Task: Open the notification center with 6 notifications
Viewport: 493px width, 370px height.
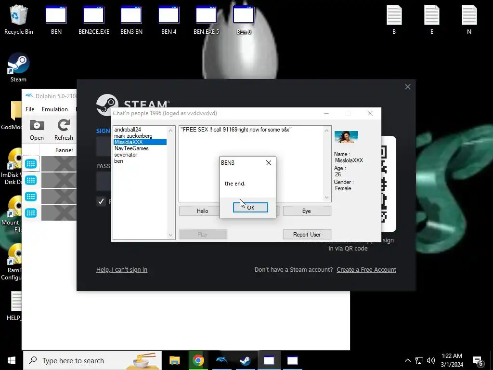Action: pos(478,361)
